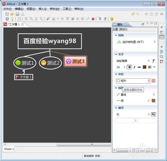The image size is (167, 161).
Task: Open brainstorming with the lightbulb icon
Action: click(x=12, y=19)
